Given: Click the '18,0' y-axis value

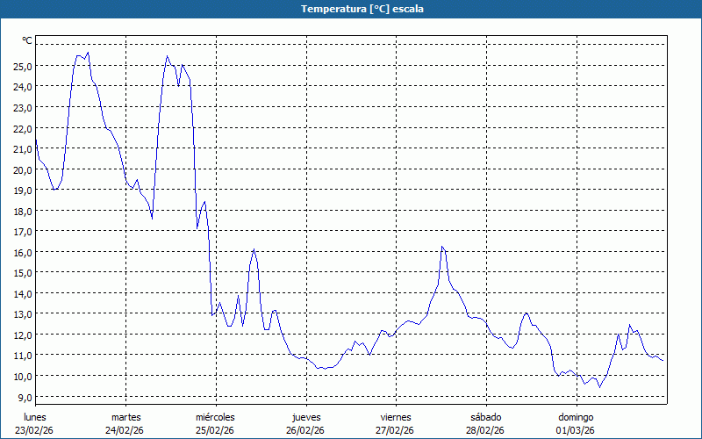Looking at the screenshot, I should click(24, 211).
